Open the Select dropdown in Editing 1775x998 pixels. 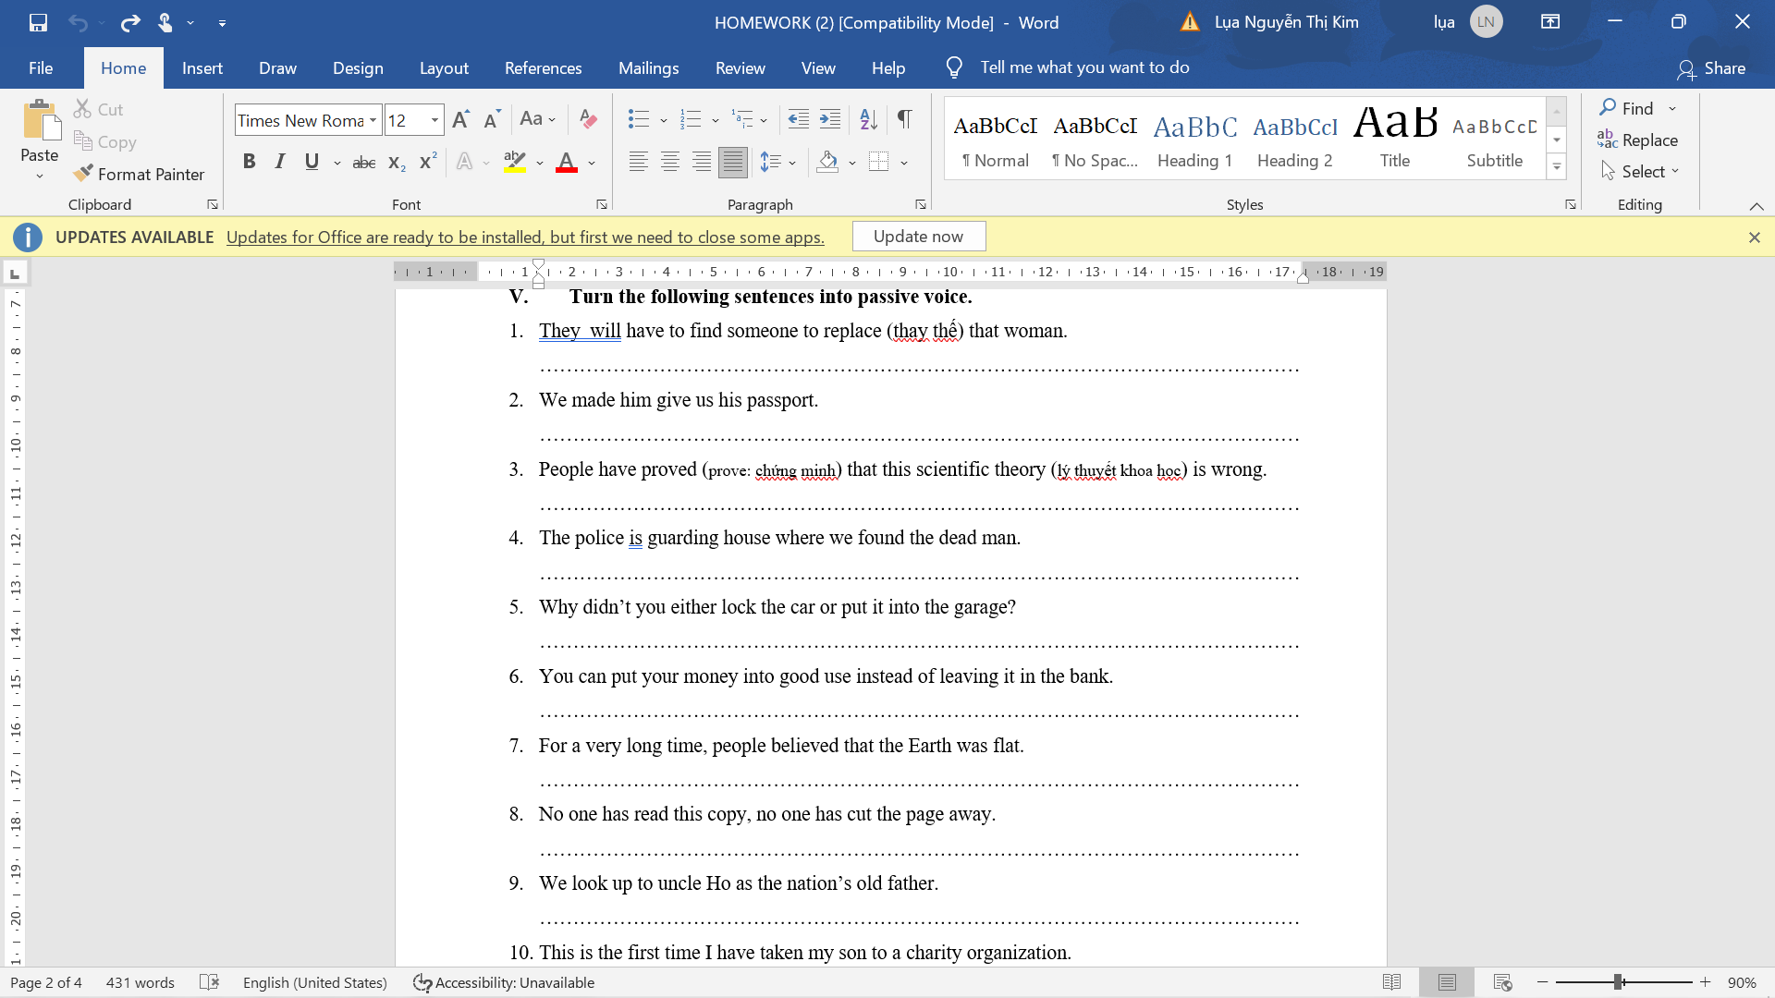pos(1640,171)
